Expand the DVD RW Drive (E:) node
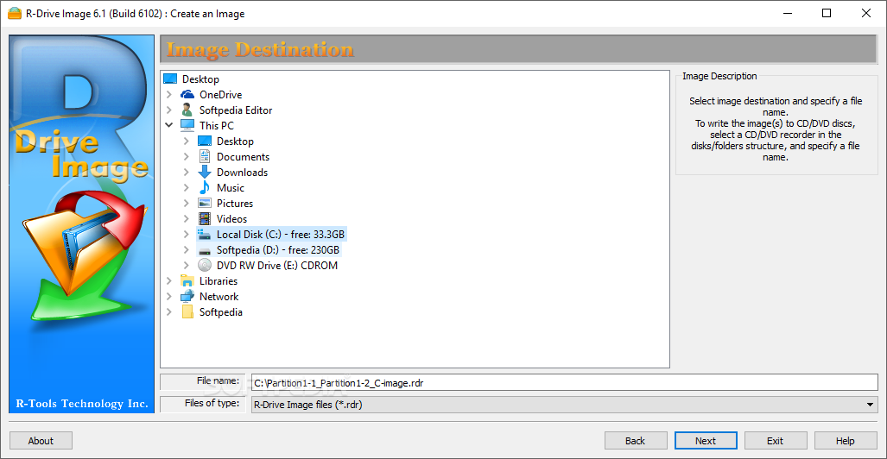Viewport: 887px width, 459px height. coord(187,265)
